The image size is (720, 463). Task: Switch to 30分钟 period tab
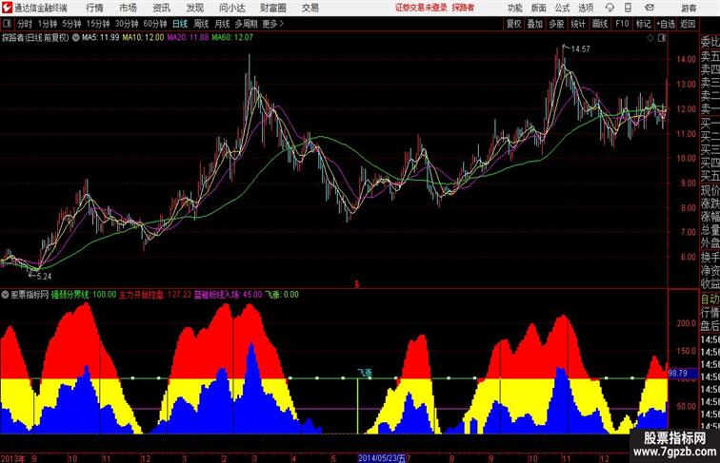127,24
